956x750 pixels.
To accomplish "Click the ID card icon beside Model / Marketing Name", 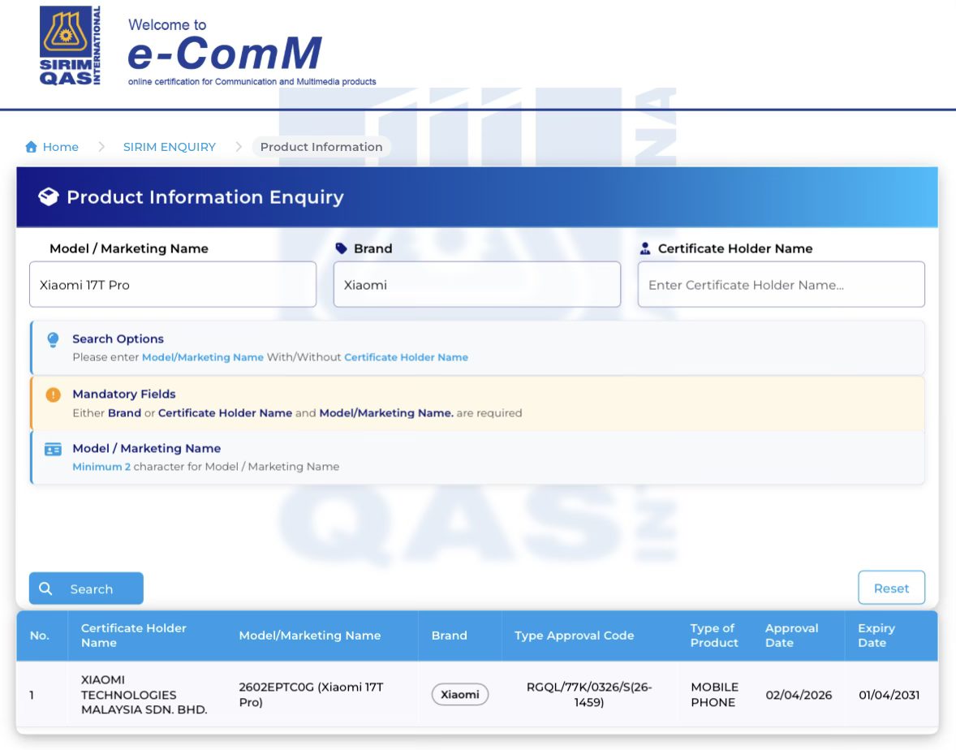I will pyautogui.click(x=53, y=449).
